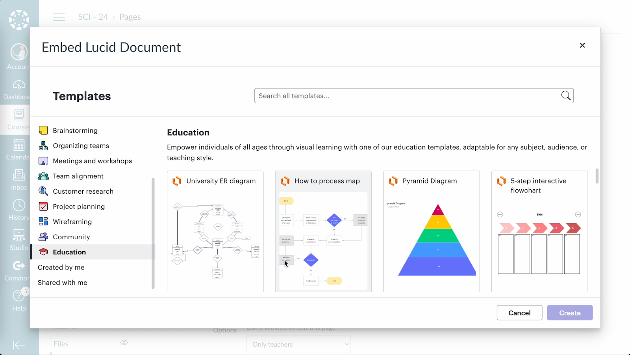Click the Pages breadcrumb link
This screenshot has height=355, width=630.
(130, 17)
